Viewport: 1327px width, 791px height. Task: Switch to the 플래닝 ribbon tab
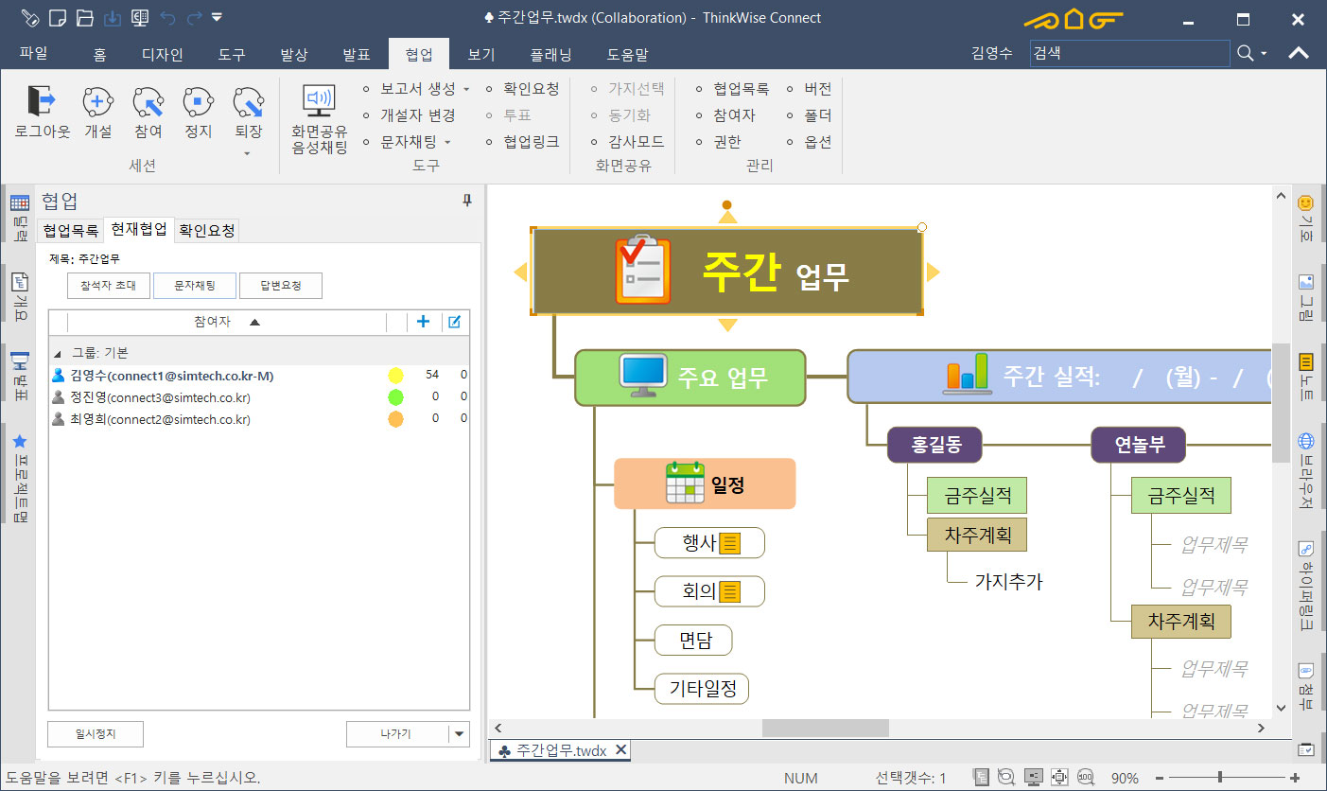point(550,55)
